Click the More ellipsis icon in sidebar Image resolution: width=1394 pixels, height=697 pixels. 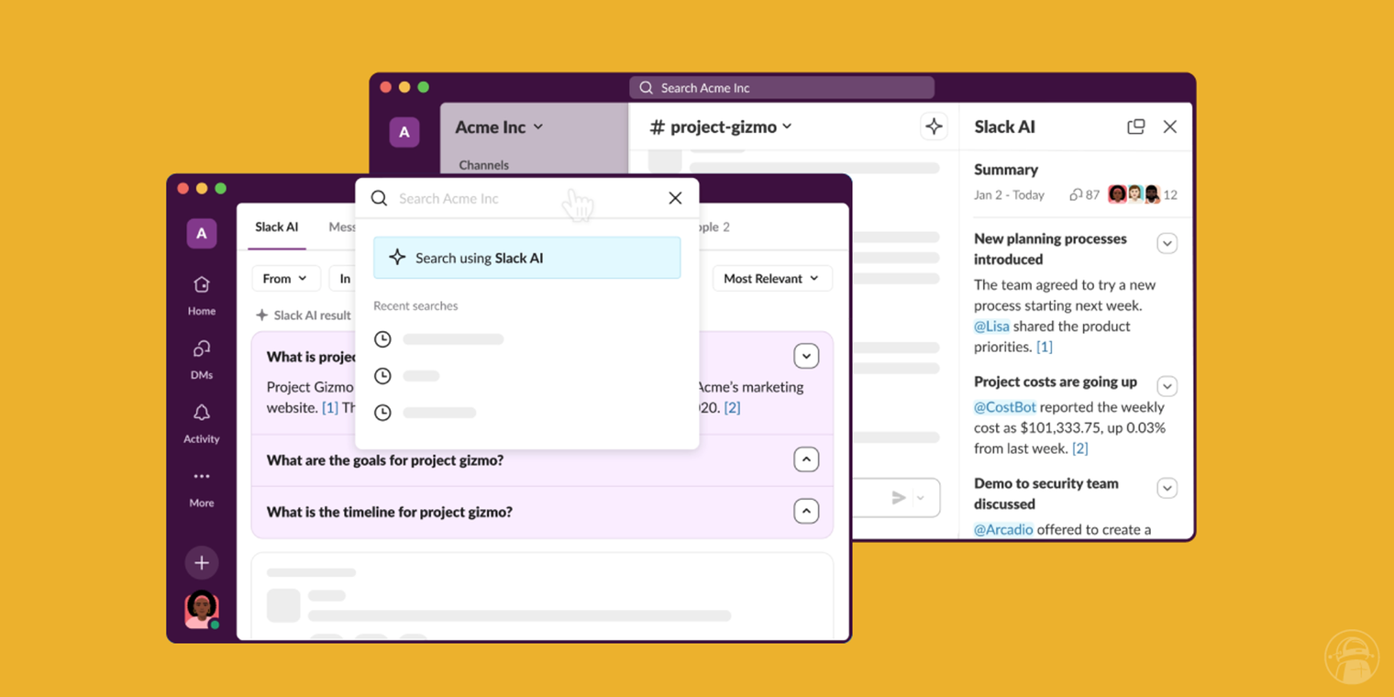pyautogui.click(x=201, y=476)
